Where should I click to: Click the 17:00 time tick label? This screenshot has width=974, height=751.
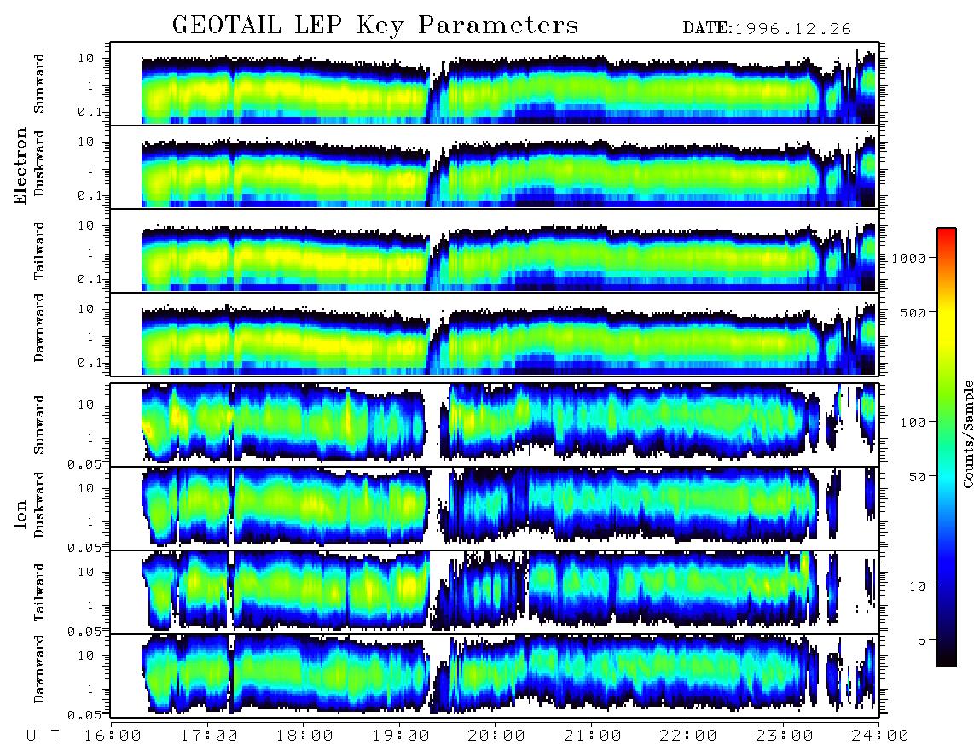209,736
